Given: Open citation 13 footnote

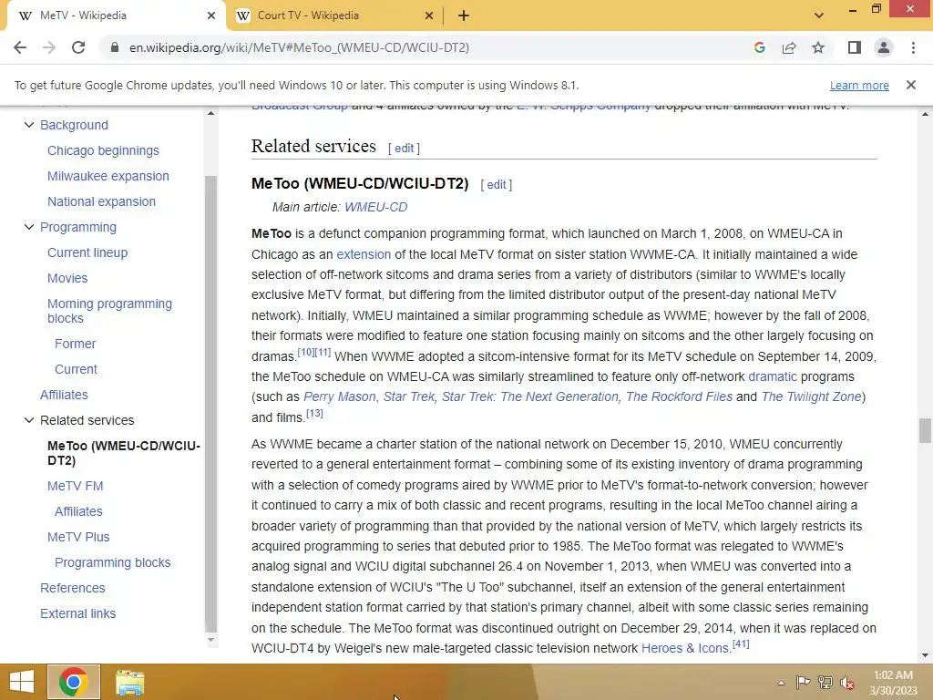Looking at the screenshot, I should pos(314,413).
